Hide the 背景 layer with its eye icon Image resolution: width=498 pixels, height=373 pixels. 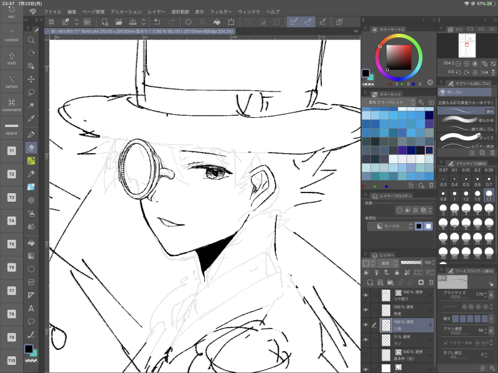[366, 310]
